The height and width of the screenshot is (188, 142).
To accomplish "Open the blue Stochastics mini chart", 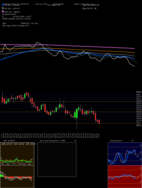I will coord(125,154).
